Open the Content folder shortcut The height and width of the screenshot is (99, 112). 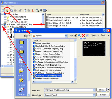[21, 53]
